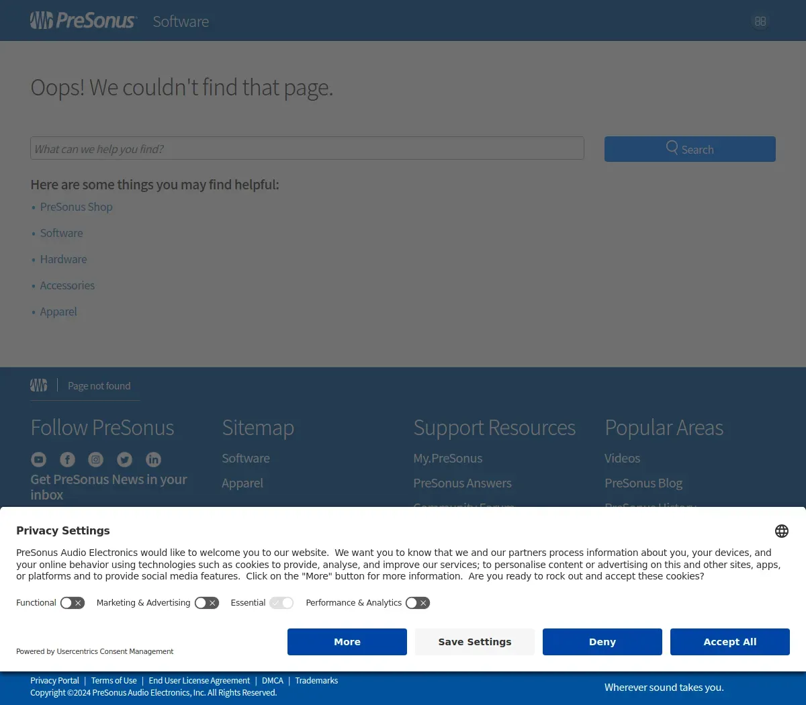This screenshot has height=705, width=806.
Task: Open the apps grid icon in header
Action: [x=760, y=21]
